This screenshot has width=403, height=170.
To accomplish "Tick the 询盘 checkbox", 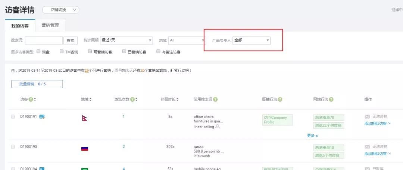I will (38, 51).
